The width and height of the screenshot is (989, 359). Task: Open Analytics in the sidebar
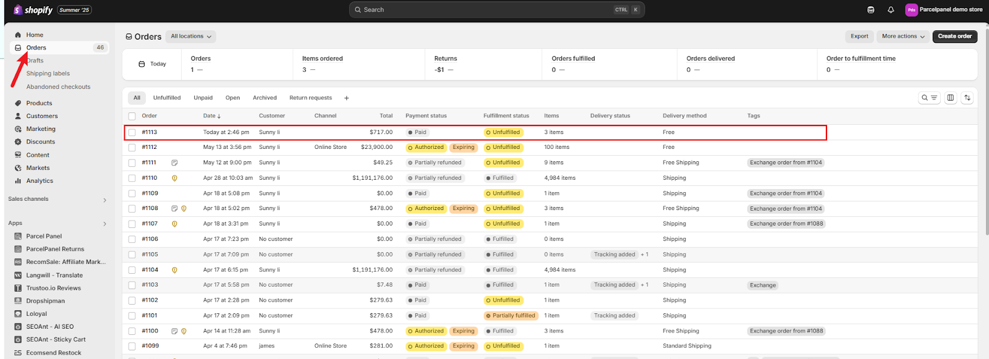[x=40, y=181]
